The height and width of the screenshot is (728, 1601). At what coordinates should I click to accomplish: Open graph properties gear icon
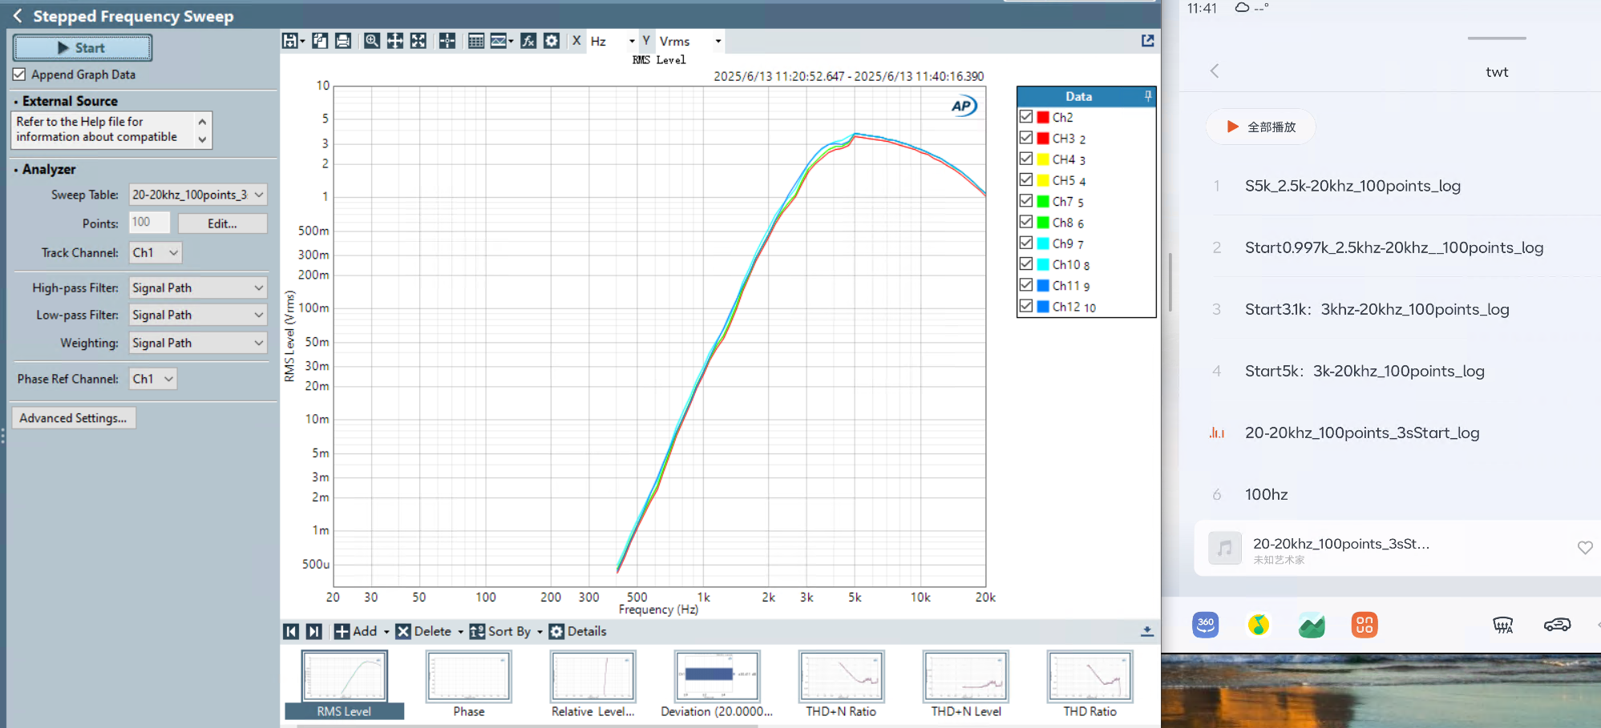(552, 41)
